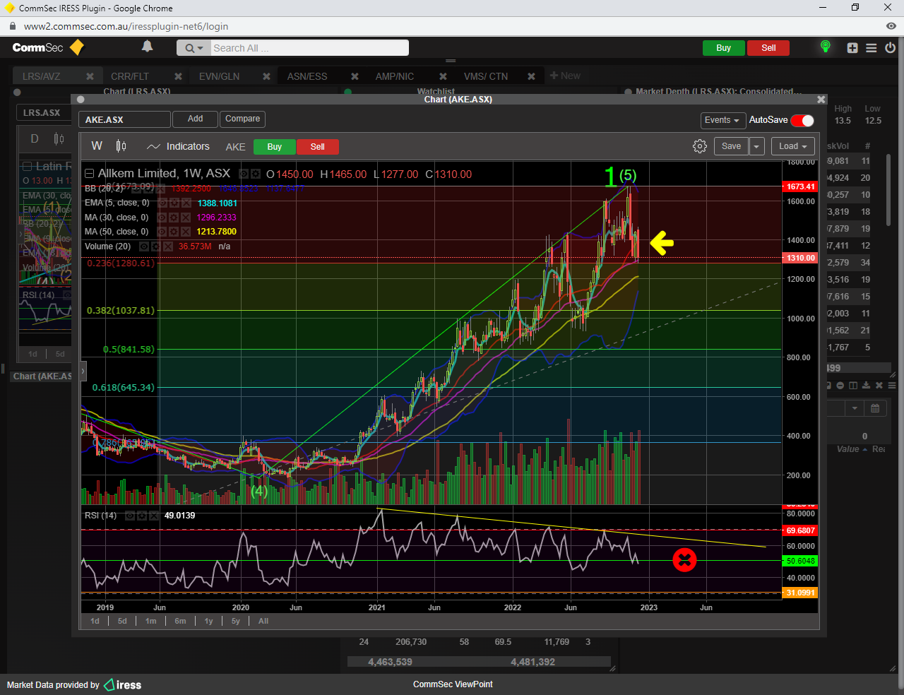Click the green Buy button in header
This screenshot has height=695, width=904.
tap(724, 48)
